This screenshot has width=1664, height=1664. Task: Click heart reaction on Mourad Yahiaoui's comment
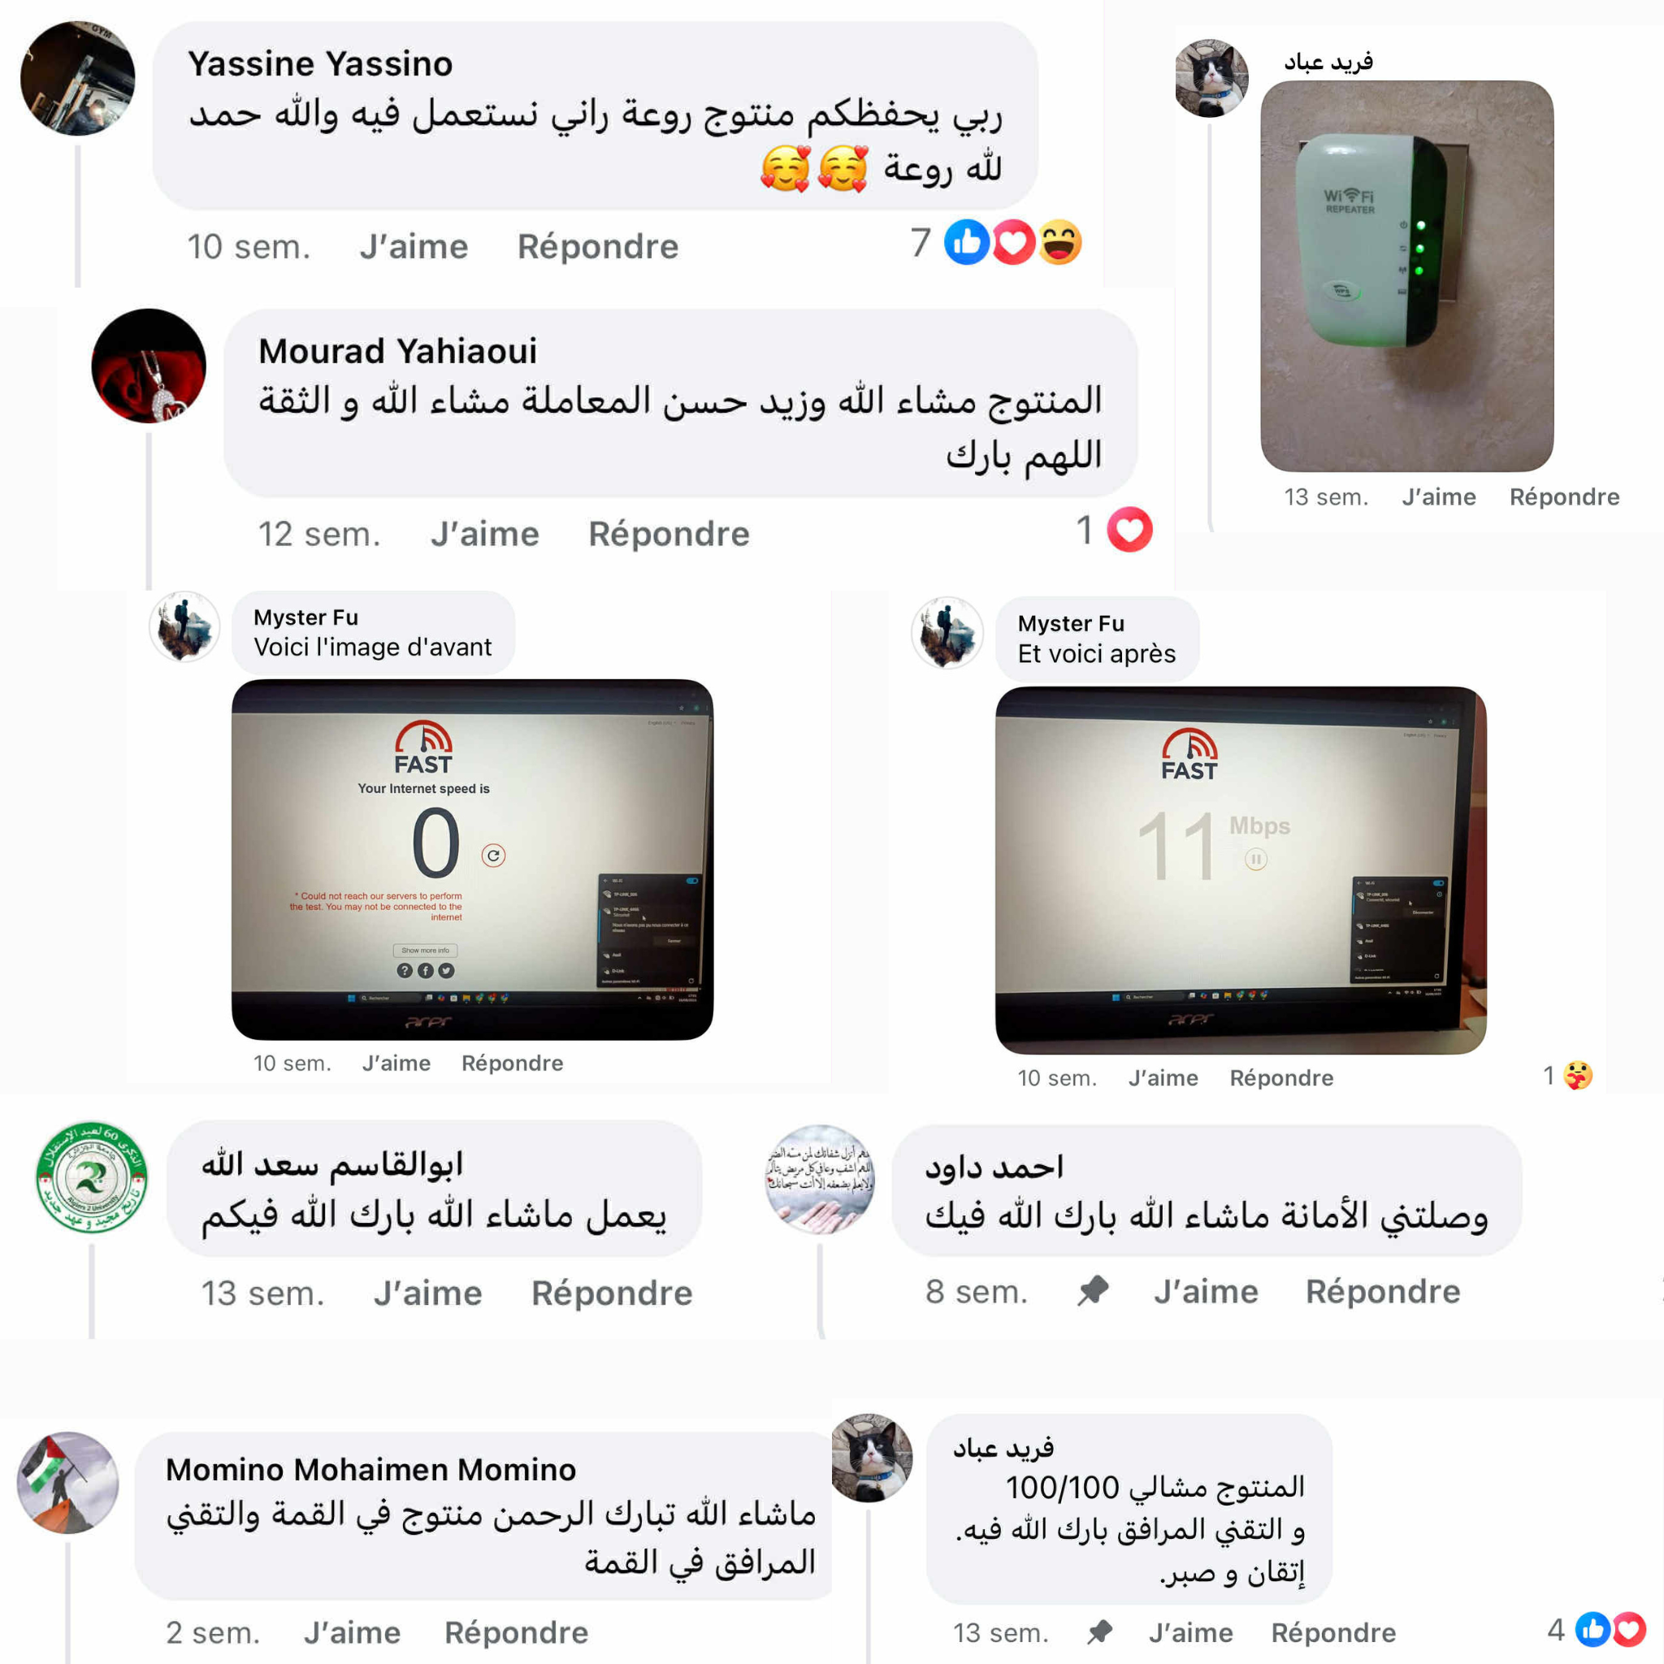point(1129,530)
